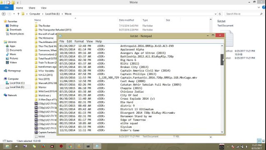This screenshot has height=150, width=266.
Task: Open Explorer's blue File tab
Action: (7, 7)
